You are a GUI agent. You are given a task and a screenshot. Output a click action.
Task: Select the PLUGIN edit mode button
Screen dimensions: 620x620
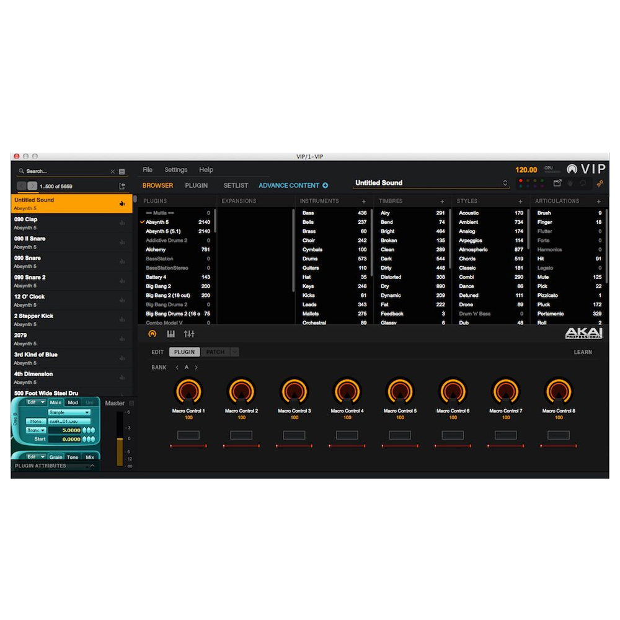[x=184, y=352]
